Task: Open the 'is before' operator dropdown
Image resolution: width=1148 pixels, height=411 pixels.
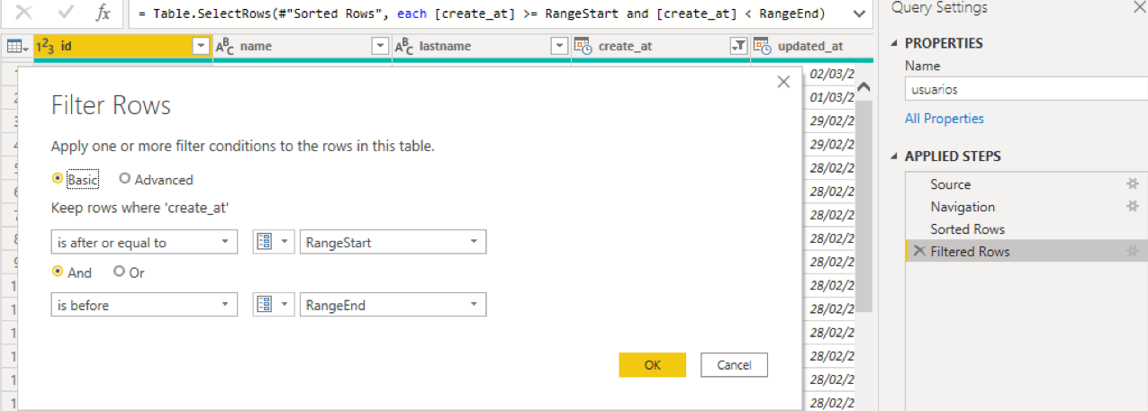Action: coord(144,305)
